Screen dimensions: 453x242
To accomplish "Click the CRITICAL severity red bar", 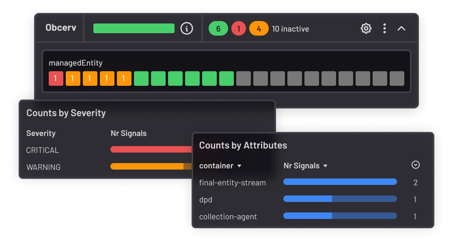I will tap(151, 150).
